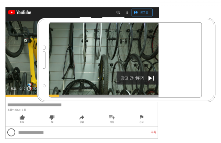Click the 신고 report flag icon
221x143 pixels.
coord(141,117)
